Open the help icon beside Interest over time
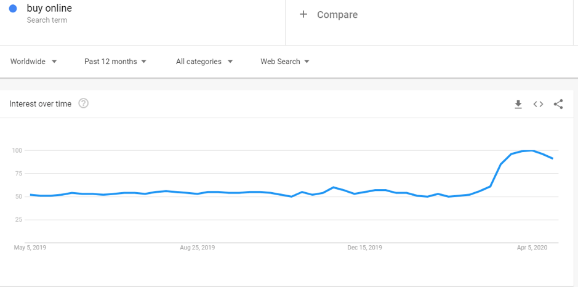 point(84,103)
